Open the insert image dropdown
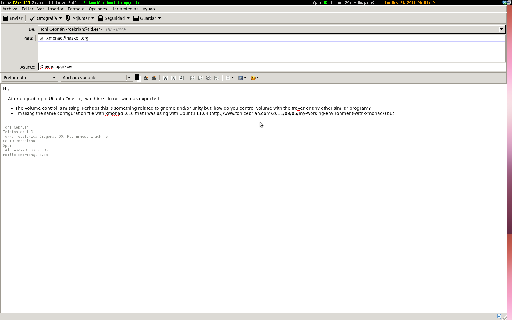This screenshot has height=320, width=512. [x=242, y=78]
